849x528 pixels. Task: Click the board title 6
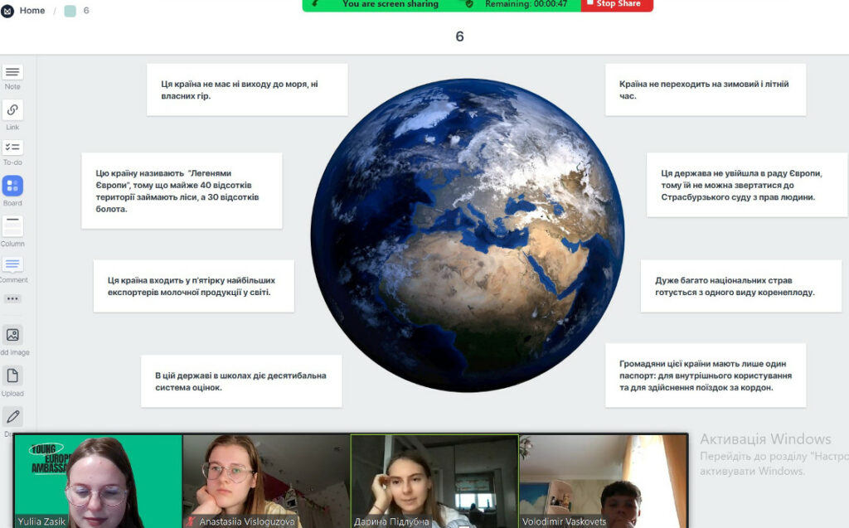tap(459, 36)
